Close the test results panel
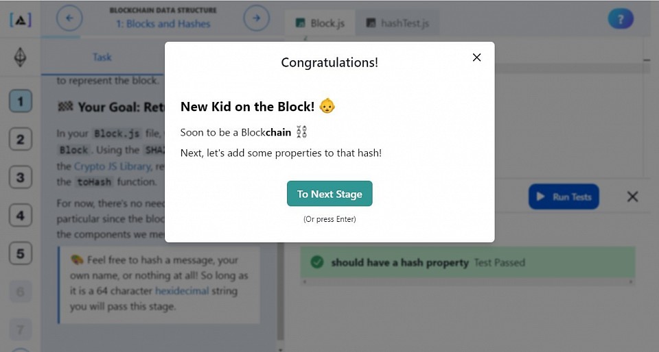The height and width of the screenshot is (352, 659). [632, 197]
